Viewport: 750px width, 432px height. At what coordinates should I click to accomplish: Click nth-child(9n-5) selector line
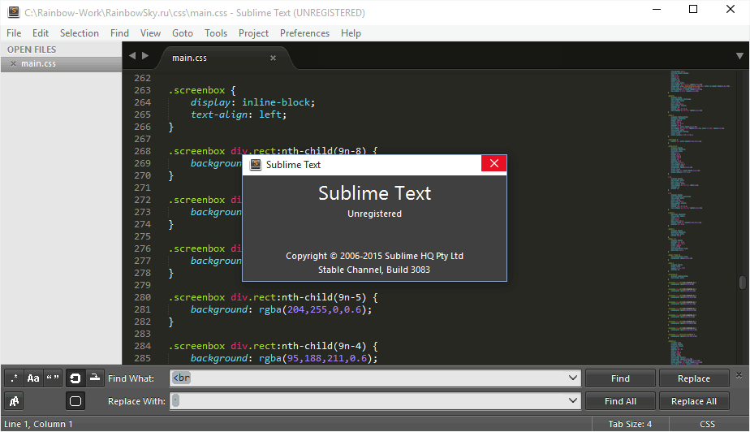tap(273, 297)
